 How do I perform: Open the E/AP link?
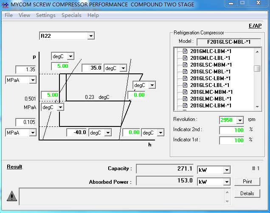point(255,26)
